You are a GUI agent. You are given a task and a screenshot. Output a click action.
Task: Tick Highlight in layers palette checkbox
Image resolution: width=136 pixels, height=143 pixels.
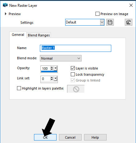click(x=19, y=88)
